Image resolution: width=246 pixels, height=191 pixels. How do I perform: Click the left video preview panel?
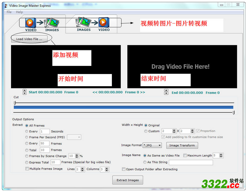click(x=66, y=67)
